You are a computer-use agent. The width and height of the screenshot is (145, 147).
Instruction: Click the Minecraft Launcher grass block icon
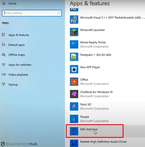coord(74,32)
